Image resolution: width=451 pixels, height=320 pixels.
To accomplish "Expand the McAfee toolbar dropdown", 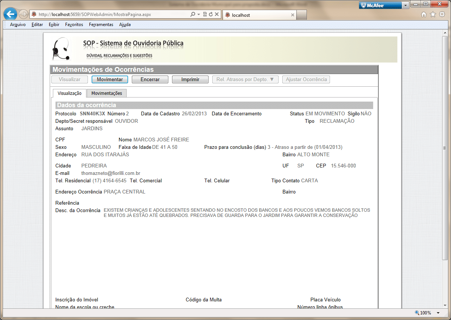I will pyautogui.click(x=405, y=5).
